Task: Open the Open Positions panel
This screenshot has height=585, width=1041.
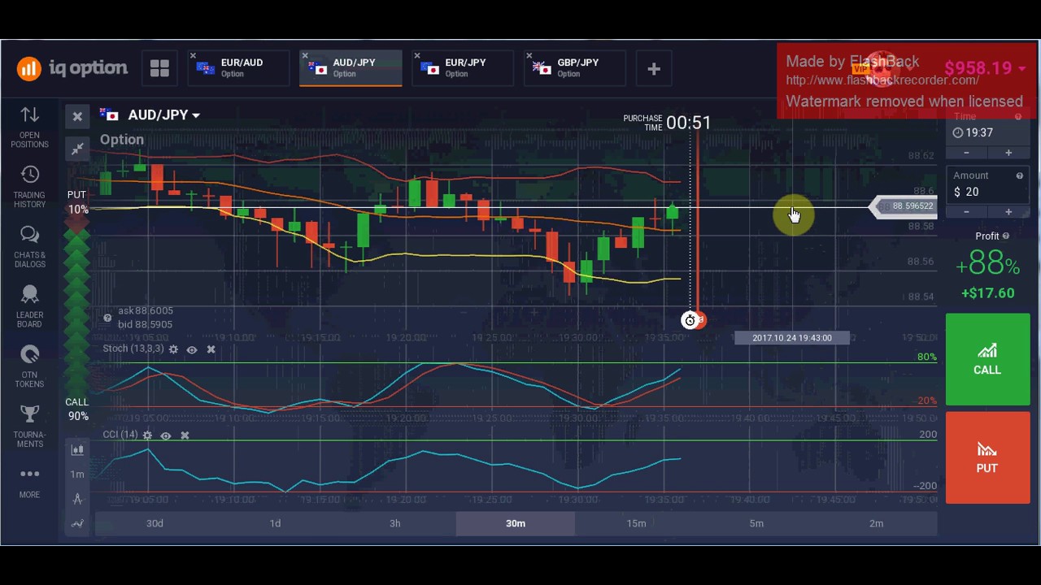Action: (29, 128)
